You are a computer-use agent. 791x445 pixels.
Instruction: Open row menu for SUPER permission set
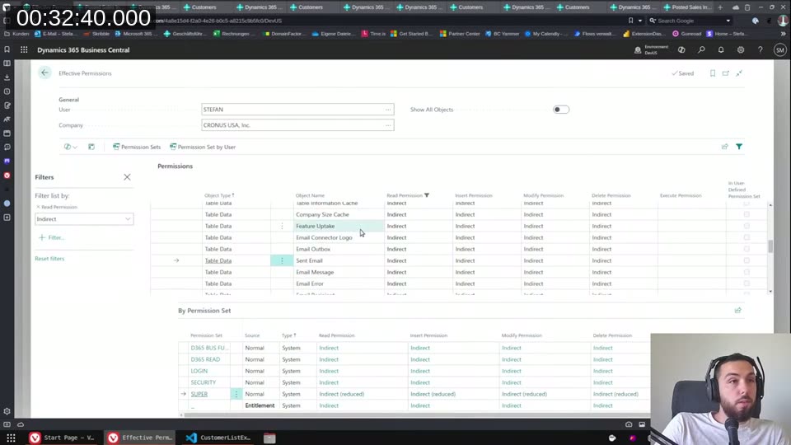click(x=236, y=394)
